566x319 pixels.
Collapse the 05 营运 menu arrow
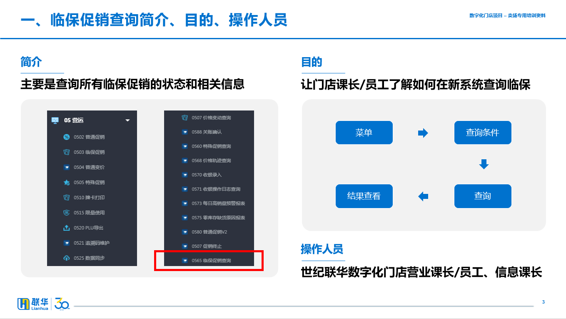[x=127, y=121]
